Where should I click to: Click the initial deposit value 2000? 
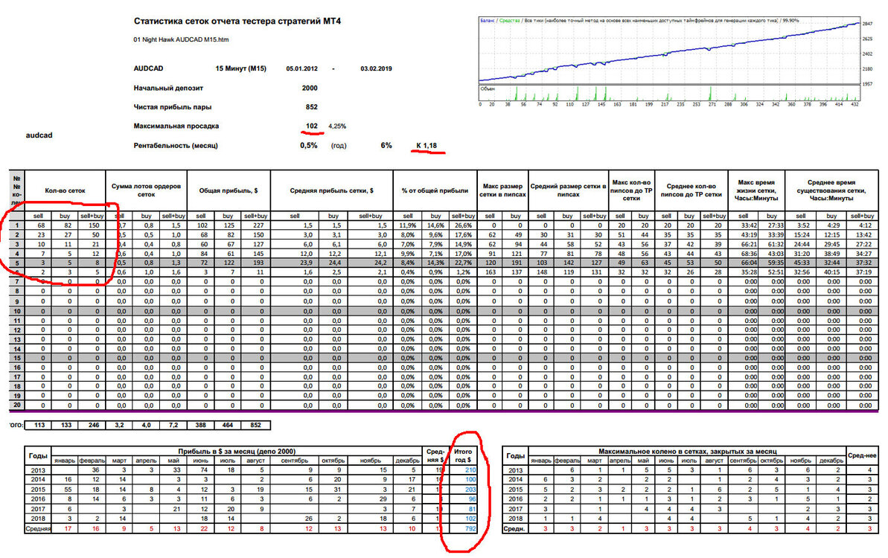[310, 88]
